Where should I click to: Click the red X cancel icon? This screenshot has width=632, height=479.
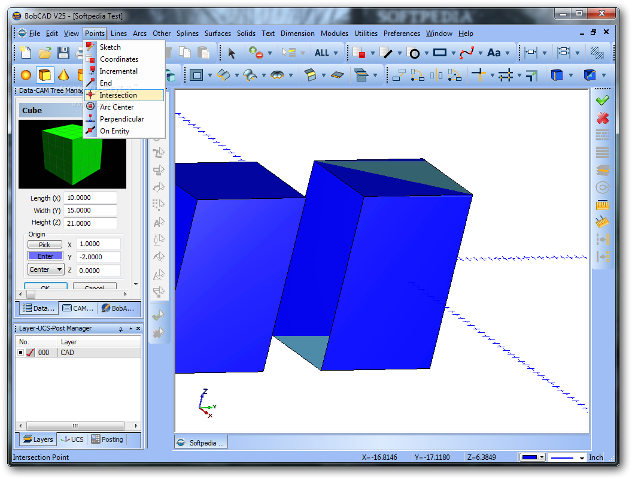point(603,118)
